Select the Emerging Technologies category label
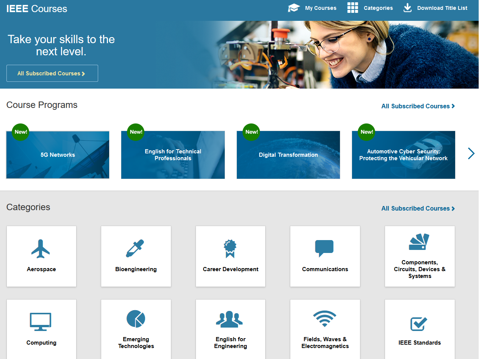The height and width of the screenshot is (359, 479). click(136, 343)
